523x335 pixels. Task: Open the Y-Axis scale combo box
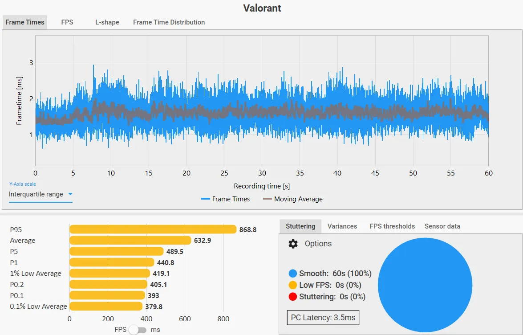point(41,195)
